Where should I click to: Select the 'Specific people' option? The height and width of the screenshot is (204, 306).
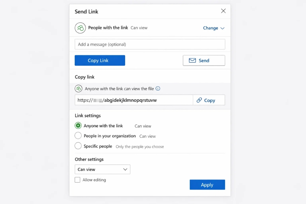[x=78, y=146]
